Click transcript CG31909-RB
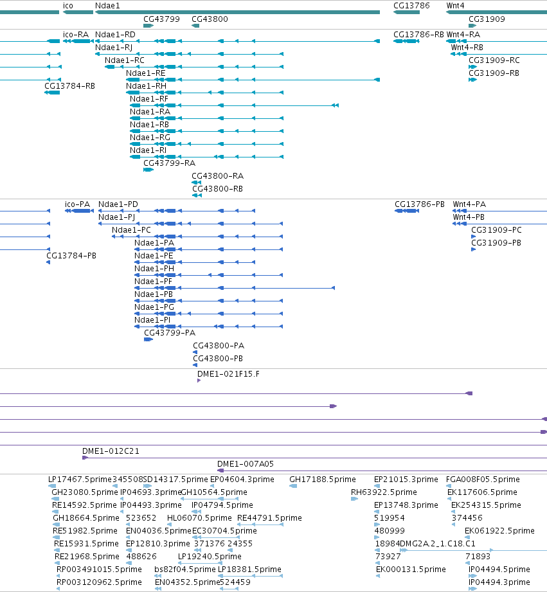 point(472,80)
